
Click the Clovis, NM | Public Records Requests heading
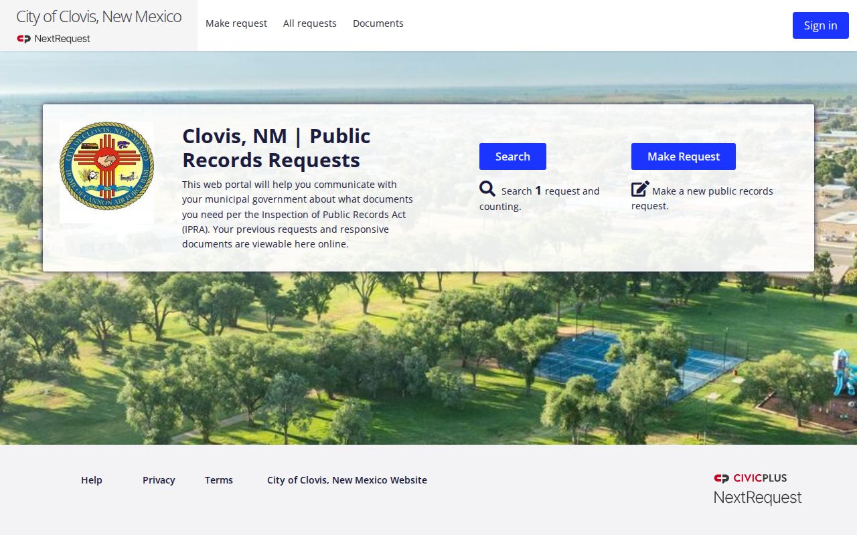point(277,148)
